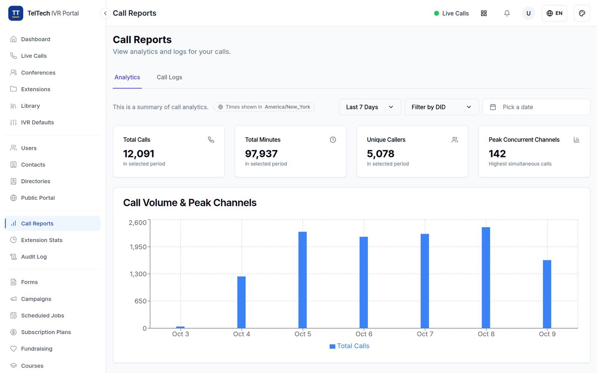Click the calendar icon in Pick a date field
The height and width of the screenshot is (373, 597).
[x=493, y=107]
